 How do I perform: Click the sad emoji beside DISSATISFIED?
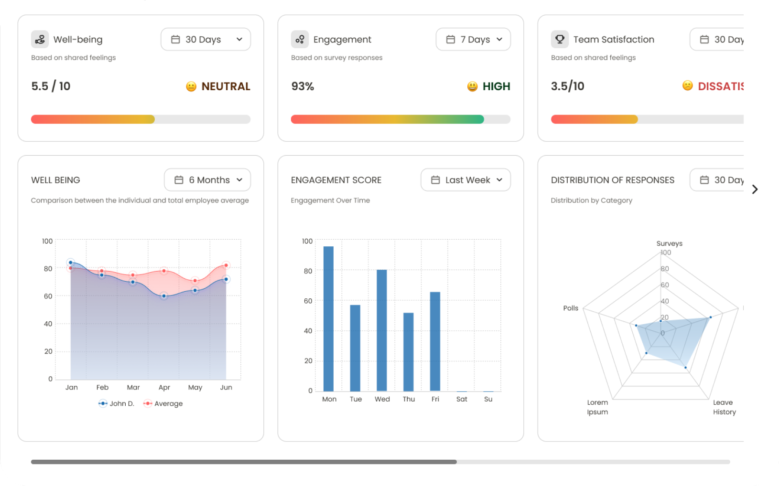pyautogui.click(x=687, y=85)
